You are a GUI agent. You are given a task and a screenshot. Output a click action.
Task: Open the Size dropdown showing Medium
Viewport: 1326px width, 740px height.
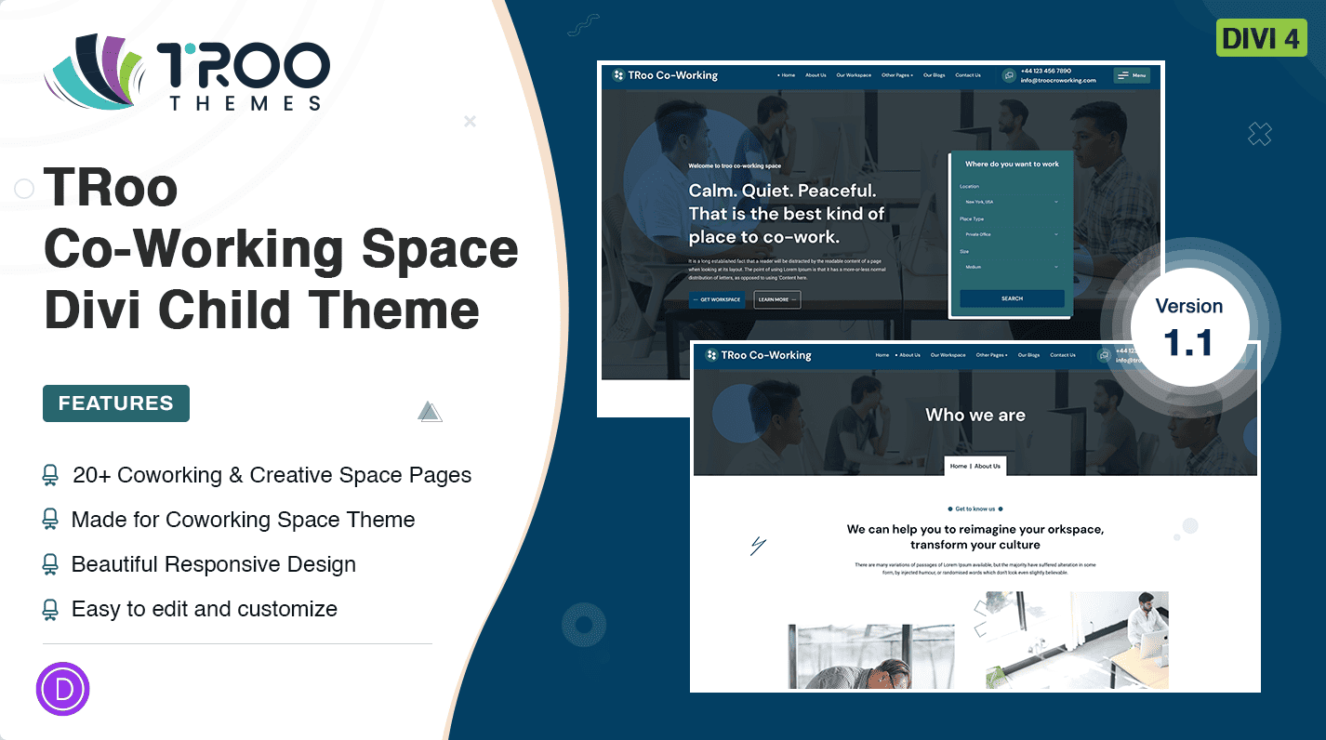[1012, 267]
